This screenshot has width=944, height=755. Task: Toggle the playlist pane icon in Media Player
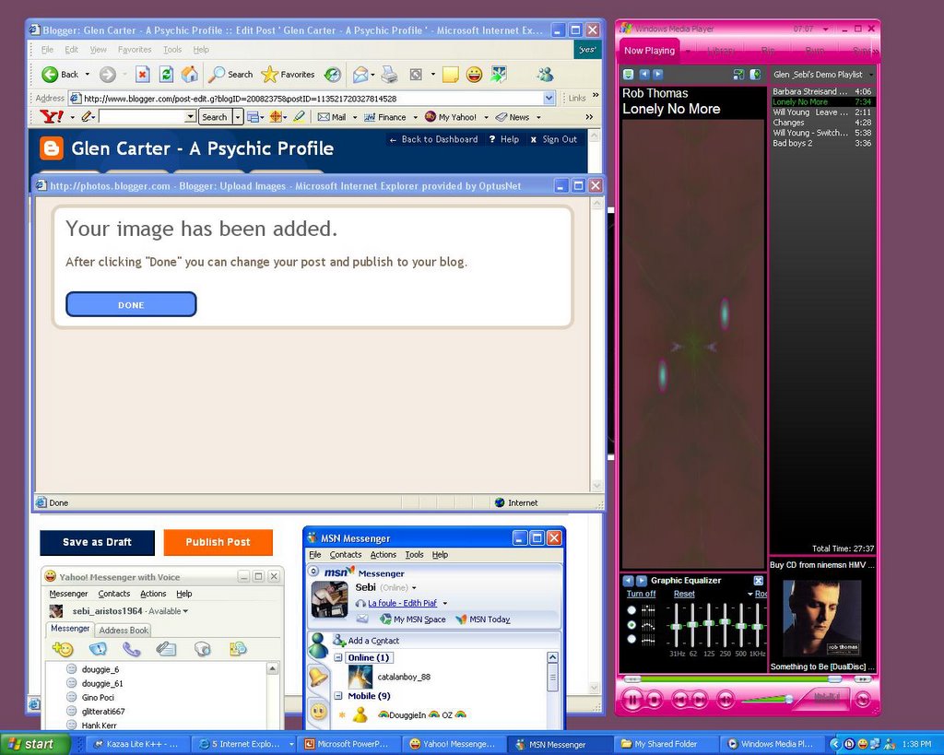755,74
